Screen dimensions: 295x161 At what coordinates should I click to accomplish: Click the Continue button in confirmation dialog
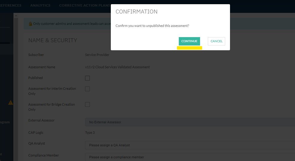tap(189, 41)
